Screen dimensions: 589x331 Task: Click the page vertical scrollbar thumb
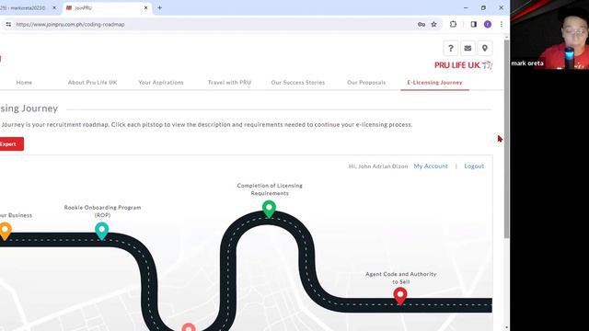click(x=506, y=139)
